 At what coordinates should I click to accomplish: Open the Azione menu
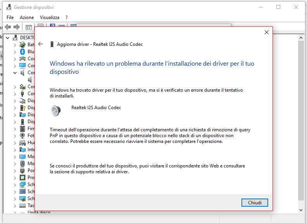tap(27, 17)
